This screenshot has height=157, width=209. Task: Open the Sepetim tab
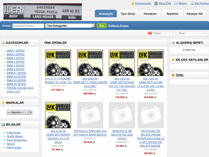pyautogui.click(x=172, y=14)
